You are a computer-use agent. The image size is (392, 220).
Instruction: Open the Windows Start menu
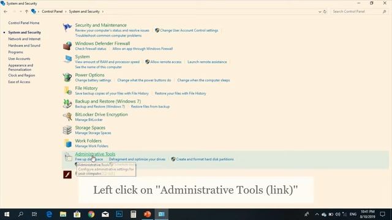coord(7,215)
